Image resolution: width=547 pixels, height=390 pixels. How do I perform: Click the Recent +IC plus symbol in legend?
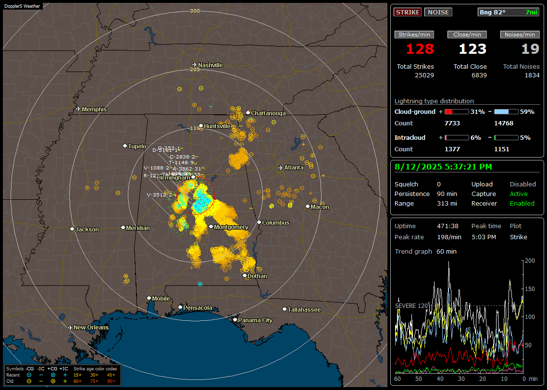65,375
